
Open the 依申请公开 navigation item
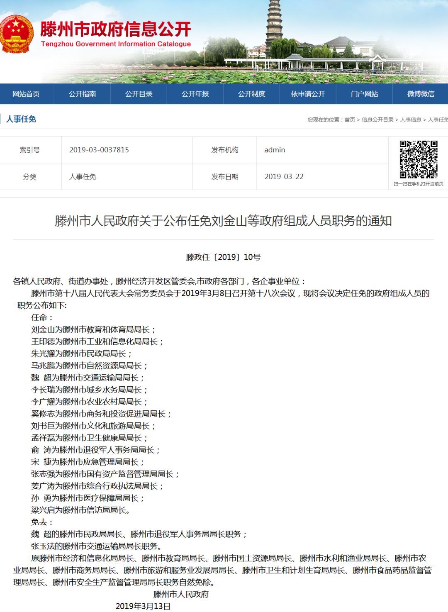[x=308, y=94]
